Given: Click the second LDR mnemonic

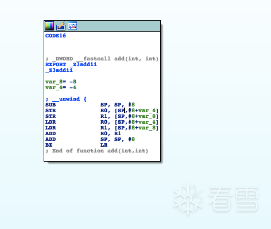Looking at the screenshot, I should [51, 128].
